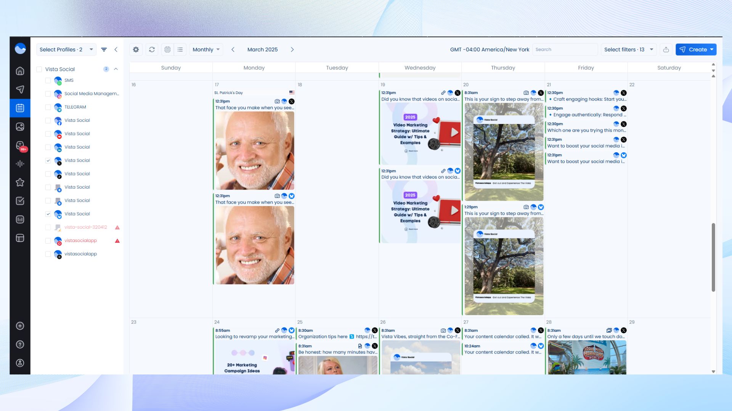The image size is (732, 411).
Task: Click the export share icon near Create
Action: point(666,49)
